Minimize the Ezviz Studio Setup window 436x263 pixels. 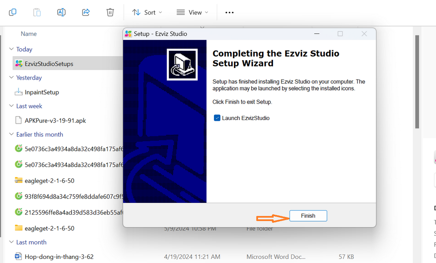[x=317, y=34]
